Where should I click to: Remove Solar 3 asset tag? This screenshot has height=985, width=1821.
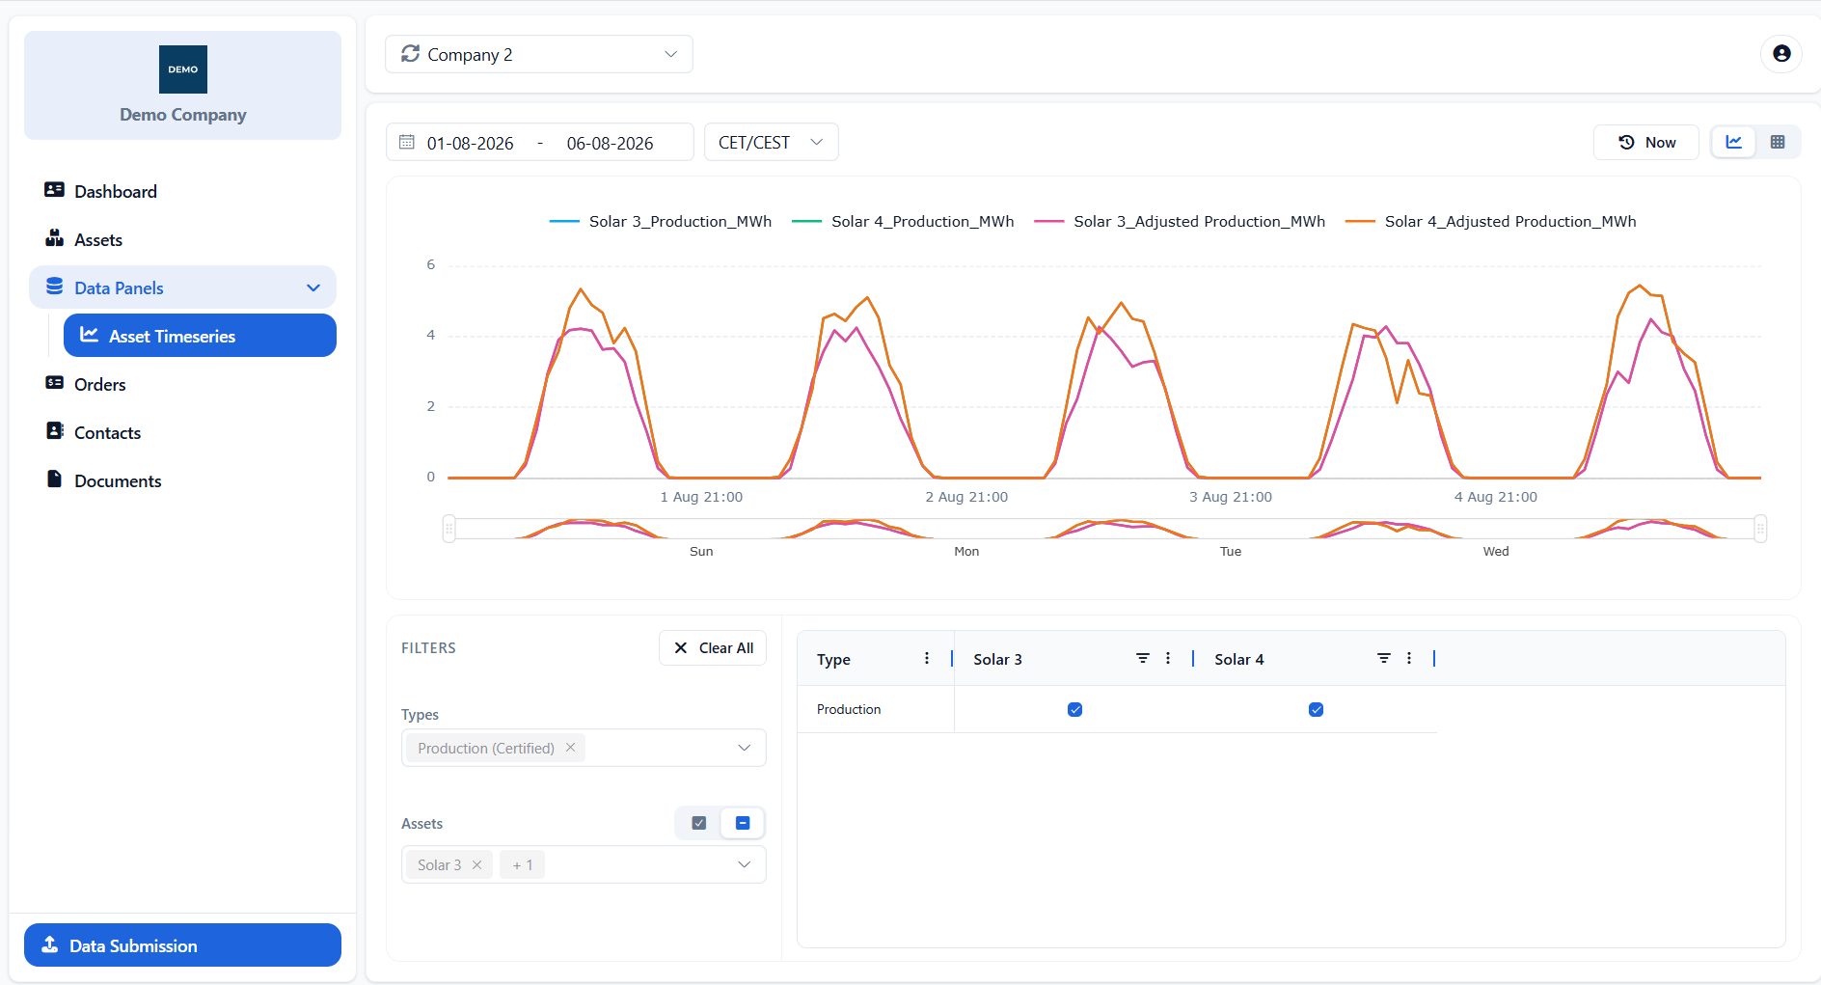476,864
